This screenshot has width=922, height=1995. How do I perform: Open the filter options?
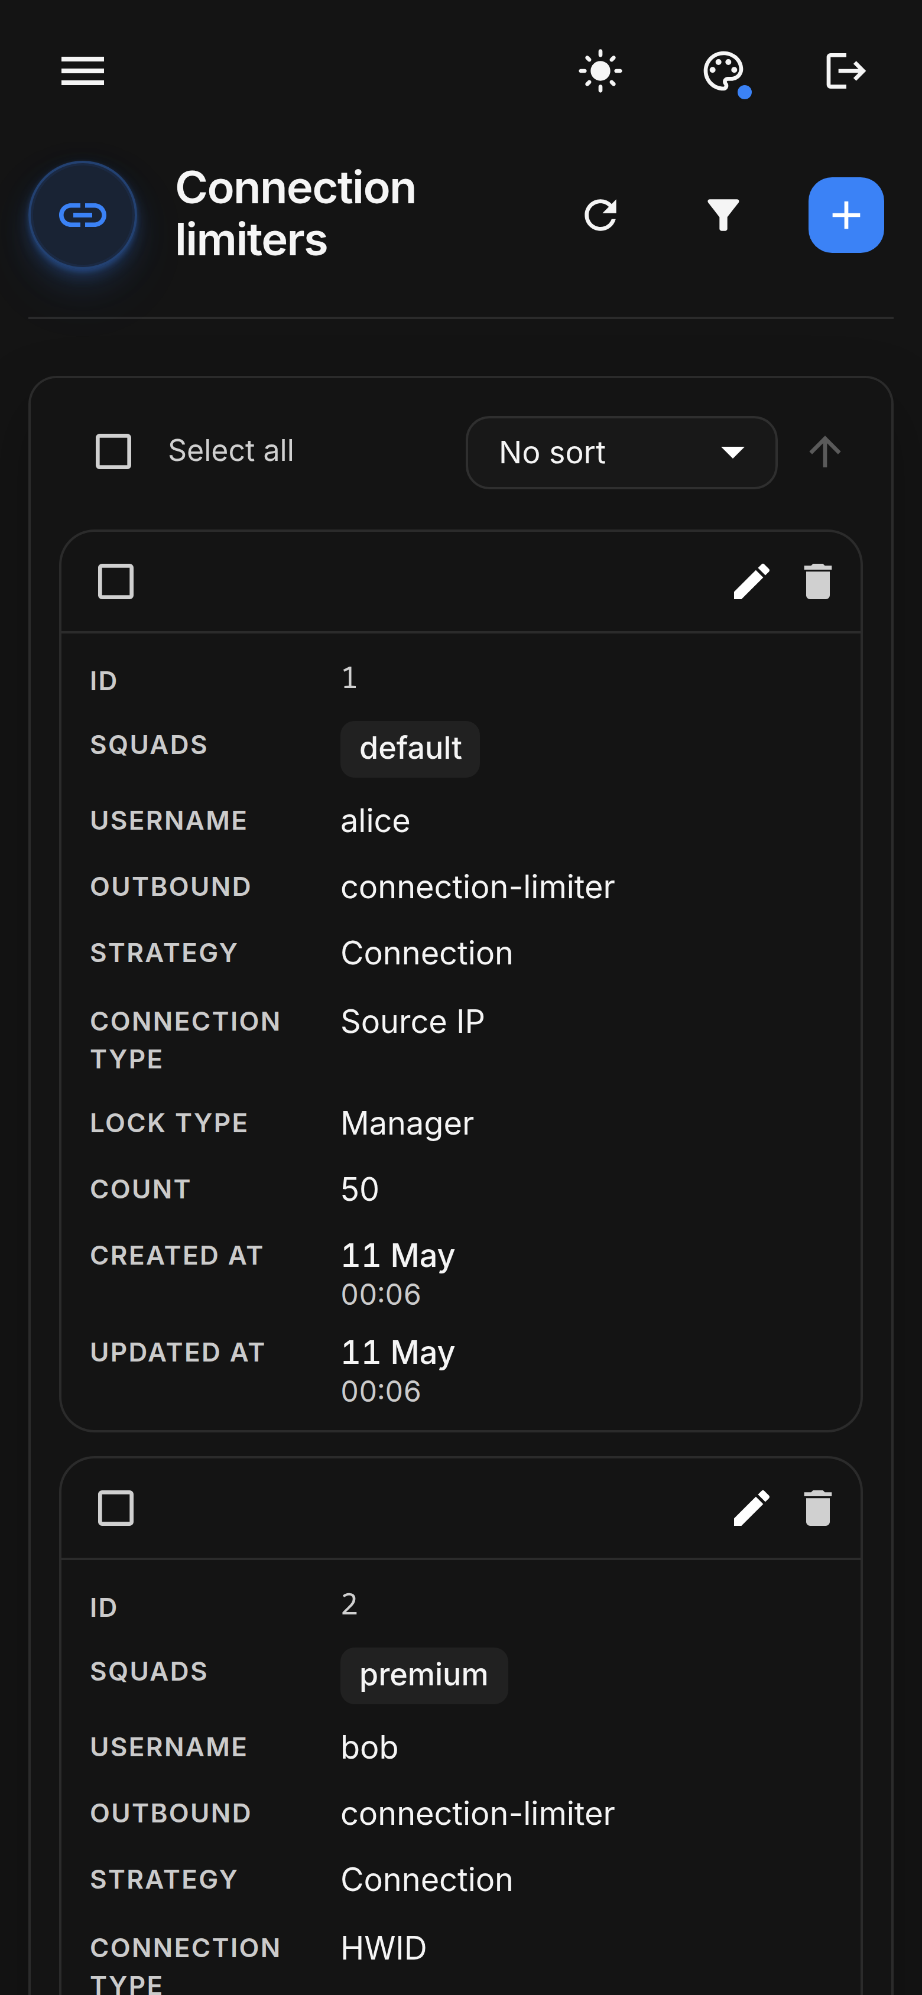click(x=723, y=215)
